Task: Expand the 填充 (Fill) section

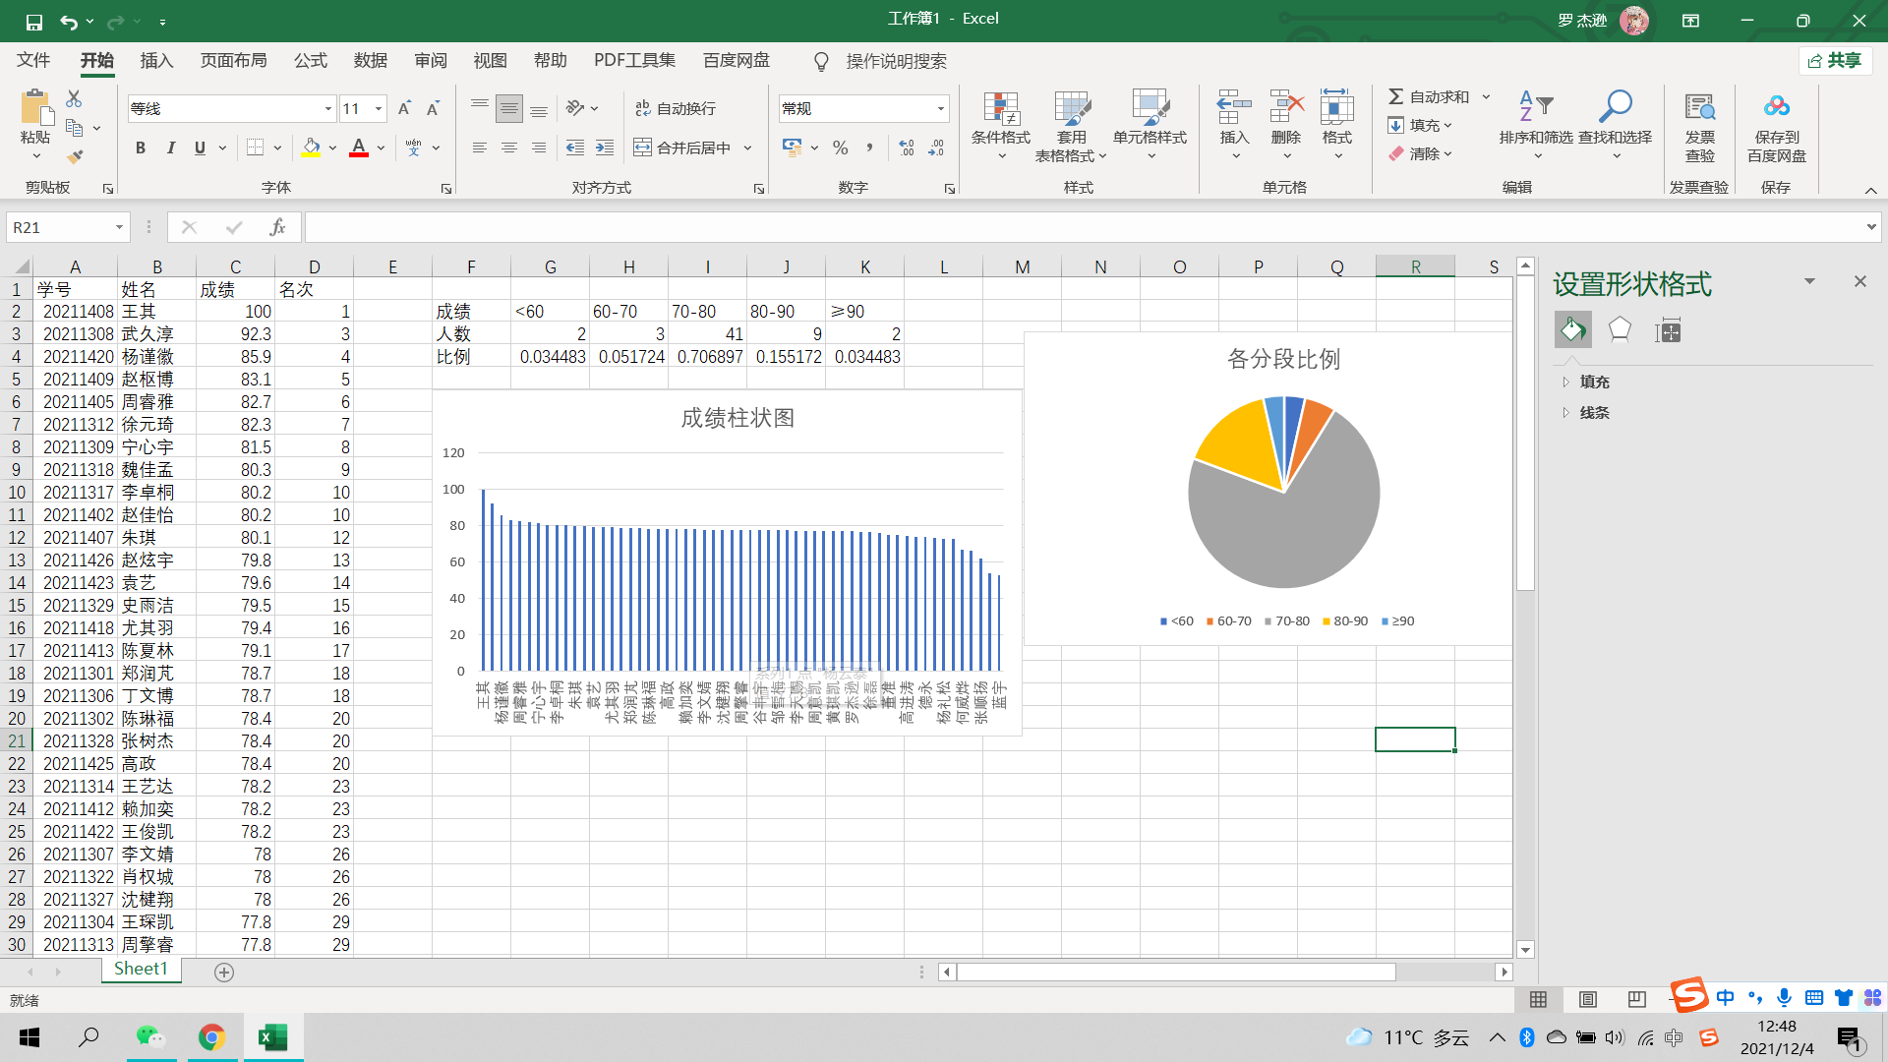Action: click(1594, 382)
